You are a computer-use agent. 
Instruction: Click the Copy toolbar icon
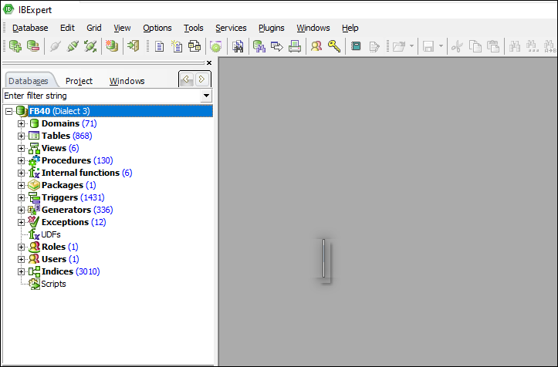475,46
